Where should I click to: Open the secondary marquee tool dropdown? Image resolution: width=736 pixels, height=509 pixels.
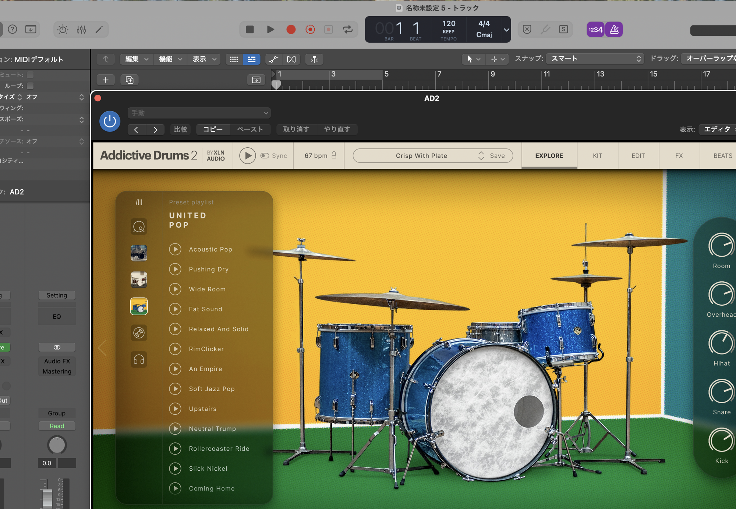coord(498,59)
